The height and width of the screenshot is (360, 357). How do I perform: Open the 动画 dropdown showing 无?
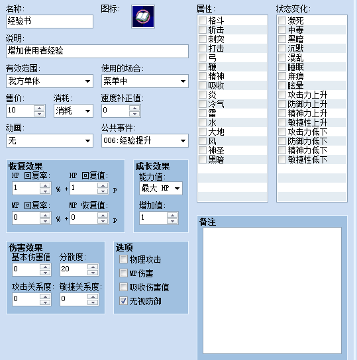coord(50,141)
